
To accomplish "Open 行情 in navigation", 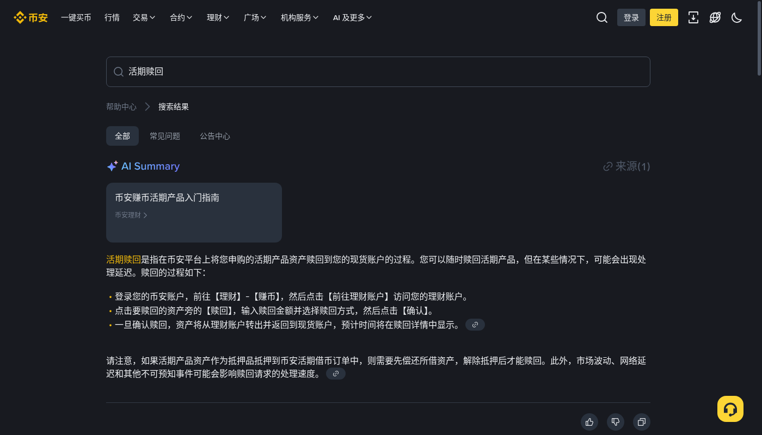I will (112, 17).
